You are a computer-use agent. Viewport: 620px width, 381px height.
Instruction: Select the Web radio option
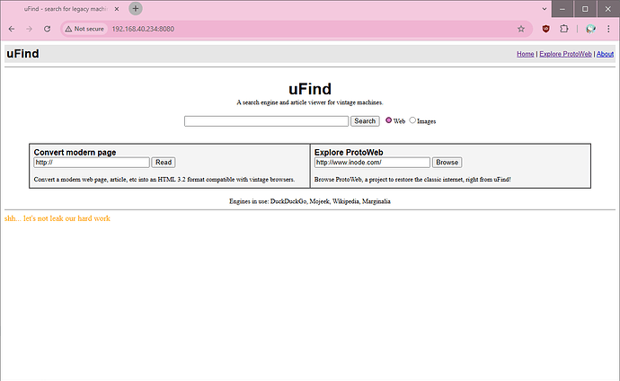[x=389, y=120]
